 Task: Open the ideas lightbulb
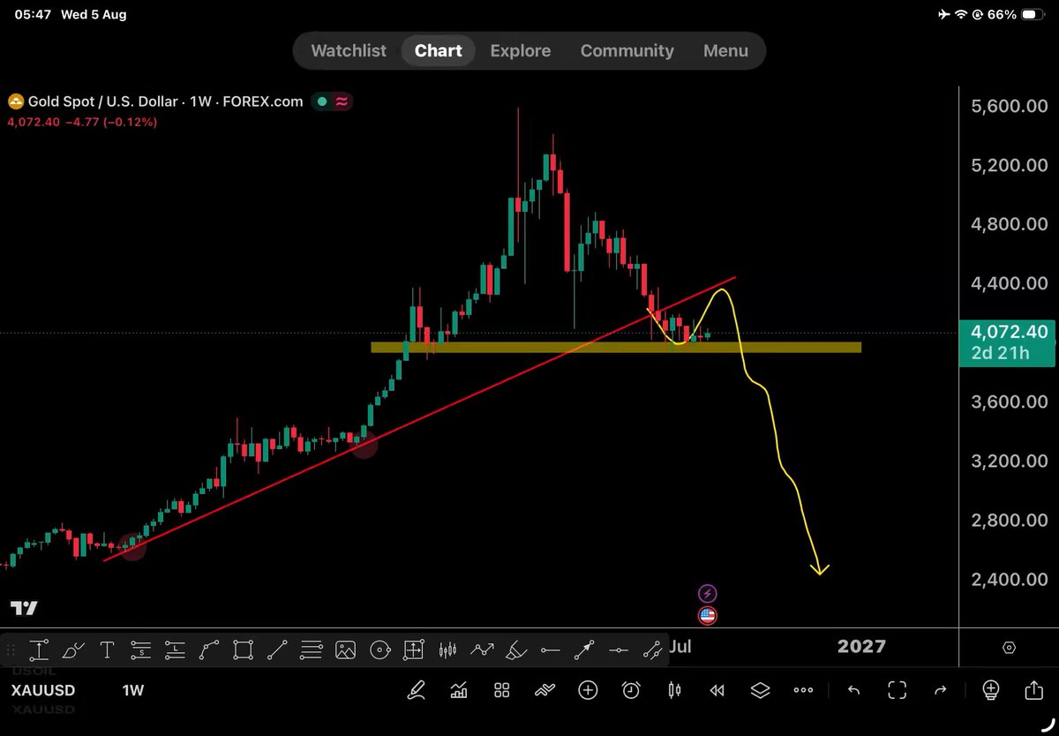pyautogui.click(x=991, y=691)
